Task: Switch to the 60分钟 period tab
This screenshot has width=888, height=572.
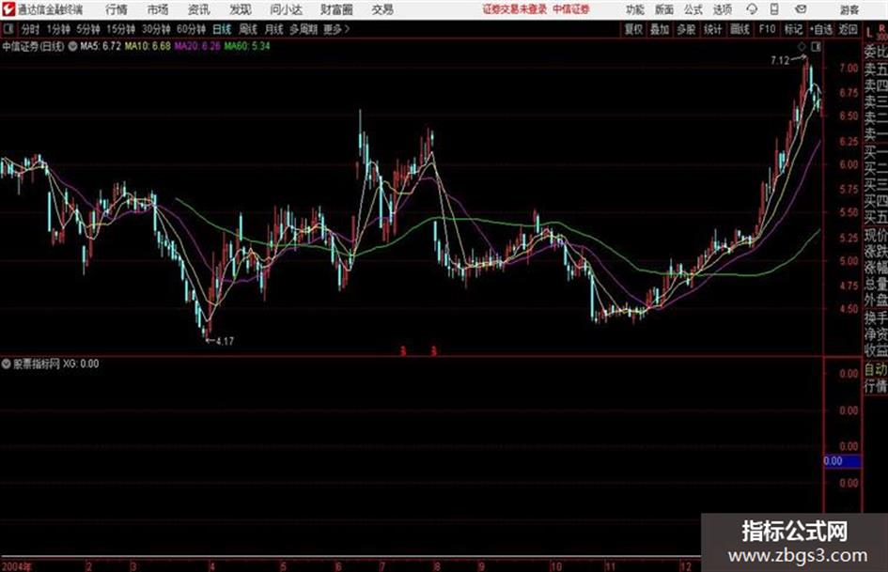Action: (x=191, y=29)
